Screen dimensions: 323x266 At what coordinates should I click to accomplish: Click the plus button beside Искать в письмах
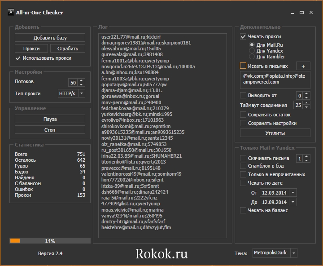303,66
